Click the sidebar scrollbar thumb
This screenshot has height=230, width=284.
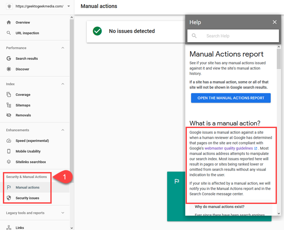pos(72,101)
